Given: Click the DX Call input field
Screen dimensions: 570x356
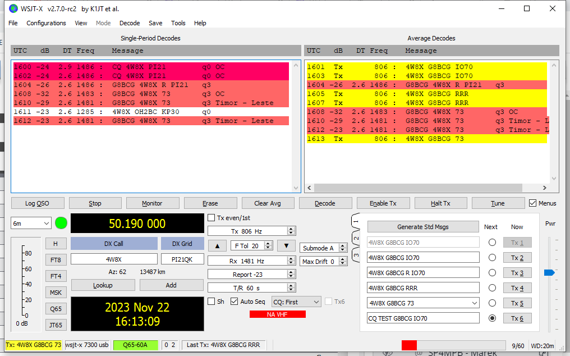Looking at the screenshot, I should click(x=114, y=259).
